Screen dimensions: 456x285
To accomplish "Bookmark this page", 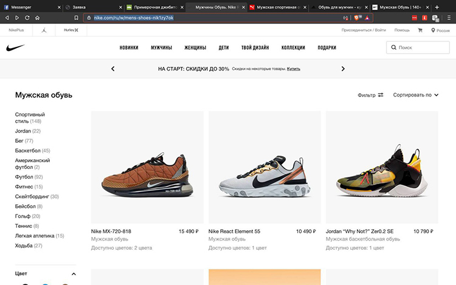I will tap(76, 18).
